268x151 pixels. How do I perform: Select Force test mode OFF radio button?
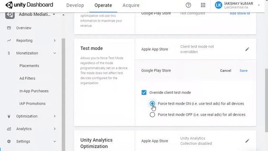(x=152, y=115)
